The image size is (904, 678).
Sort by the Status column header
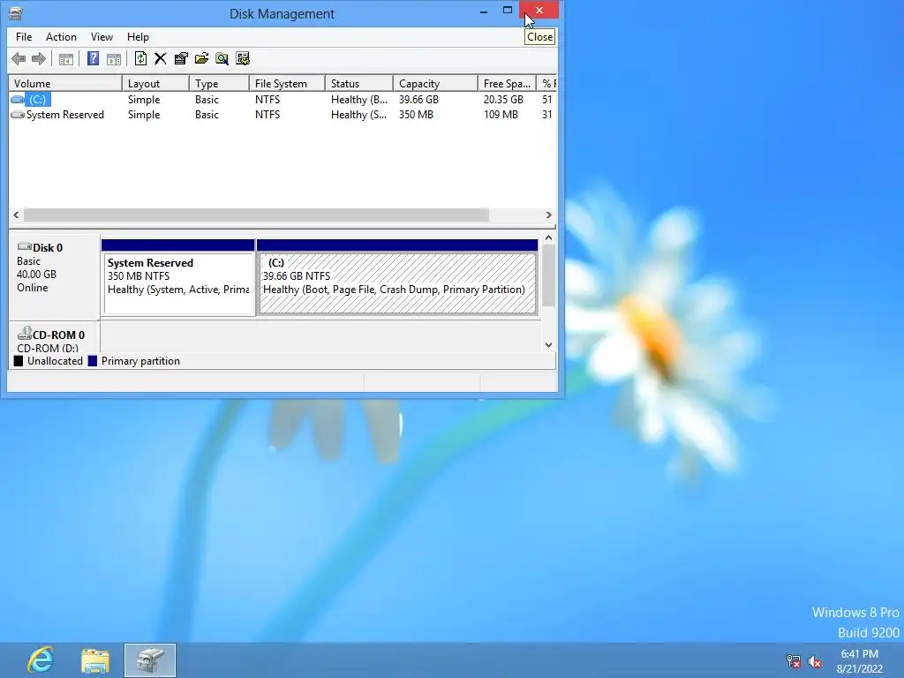tap(359, 84)
